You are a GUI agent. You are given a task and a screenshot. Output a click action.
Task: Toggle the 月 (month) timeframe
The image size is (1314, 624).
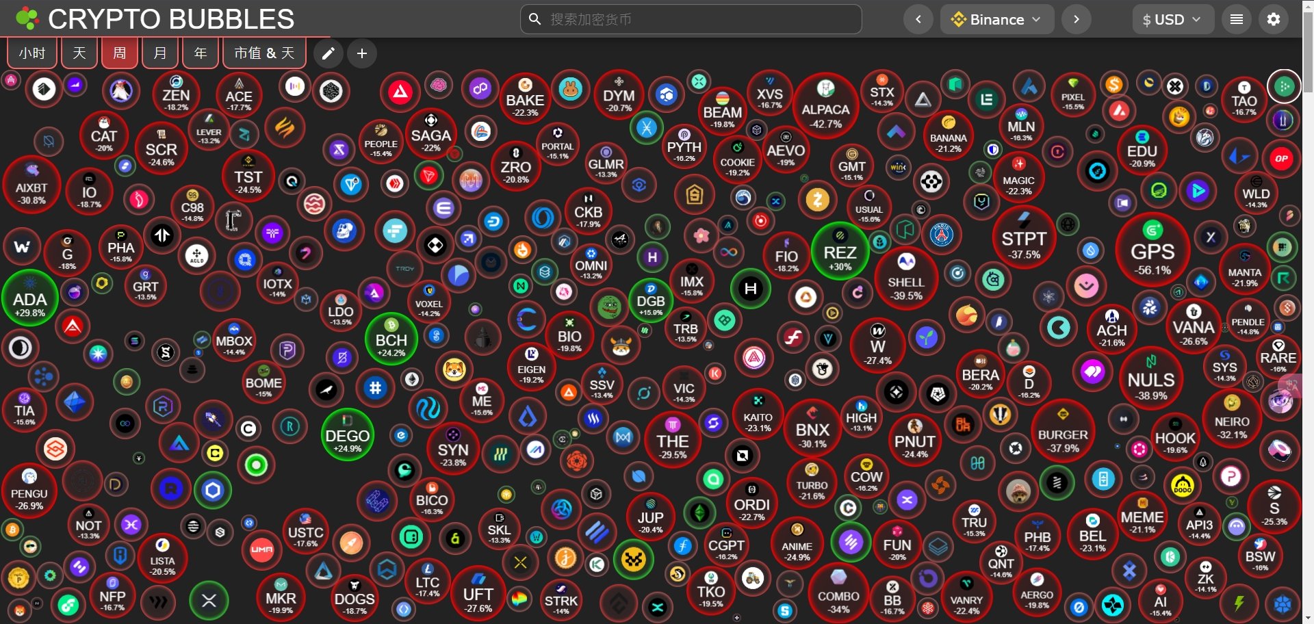click(x=160, y=53)
